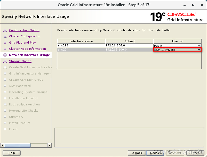This screenshot has width=207, height=157.
Task: Open the Storage Option step link
Action: coord(20,61)
